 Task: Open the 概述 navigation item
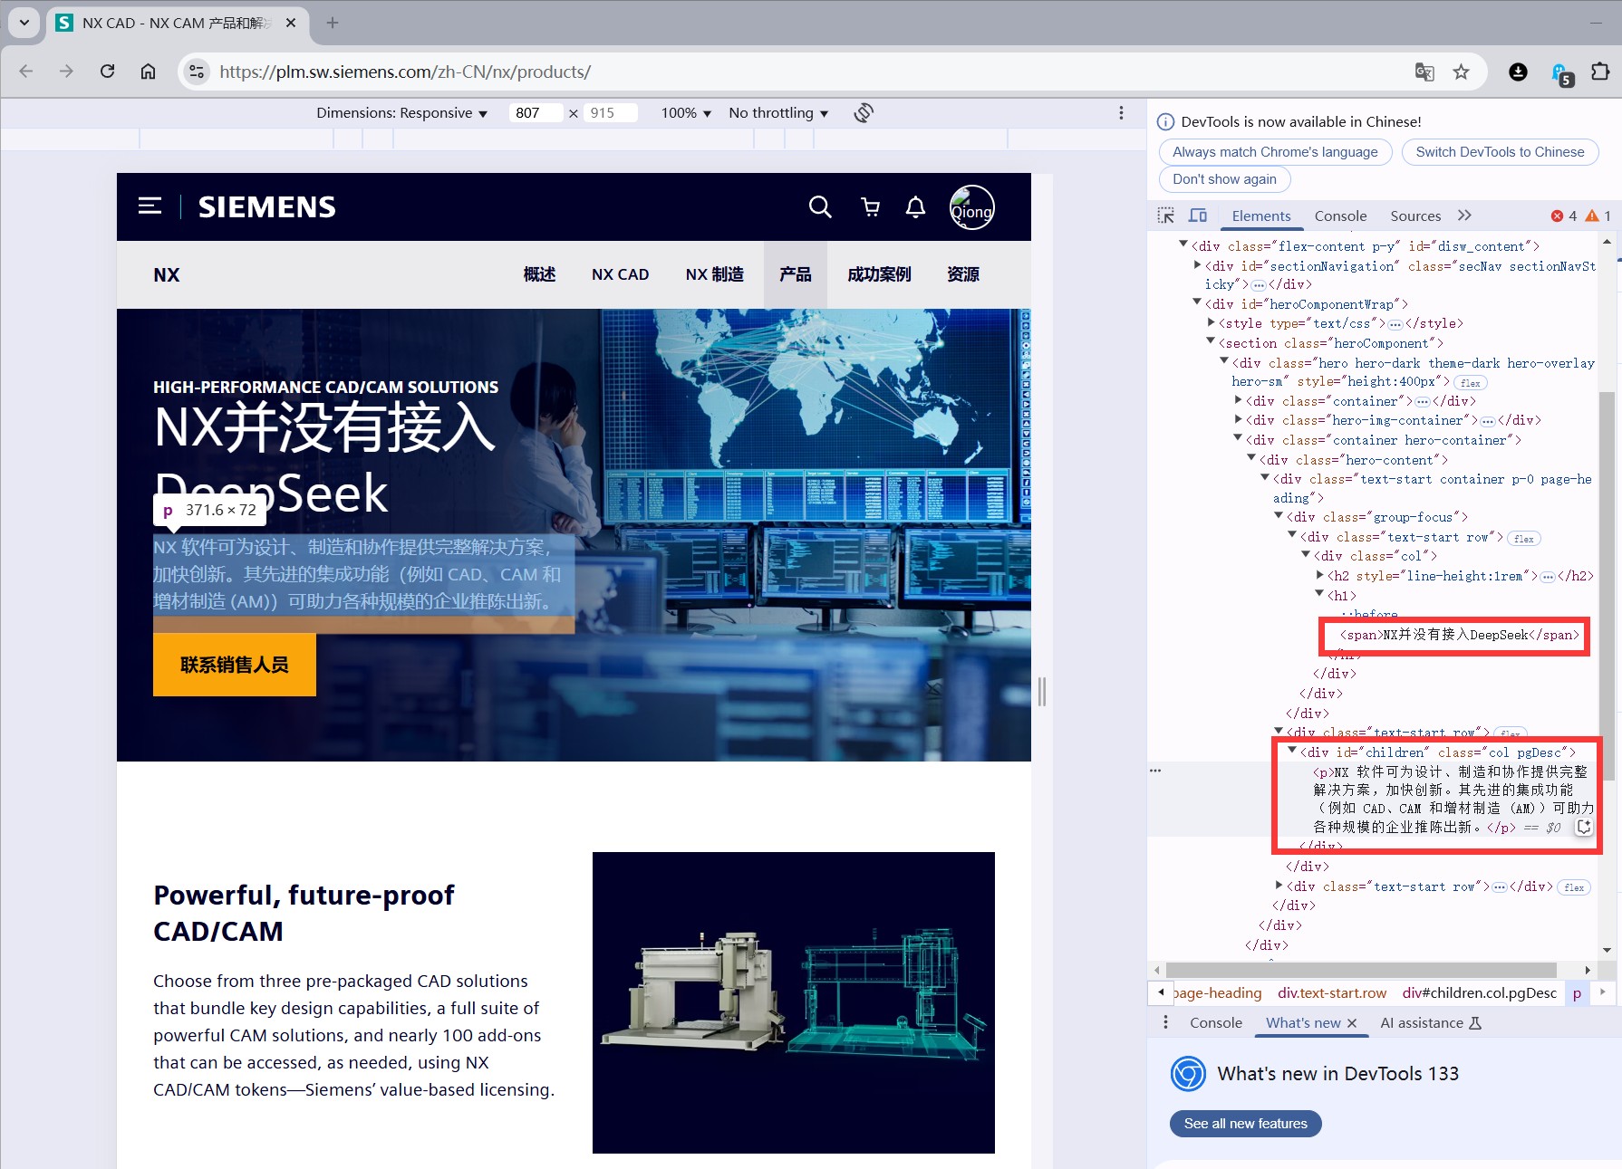point(539,274)
